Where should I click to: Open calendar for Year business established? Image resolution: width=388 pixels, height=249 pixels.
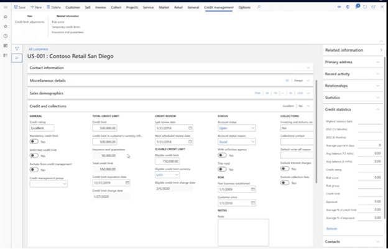click(x=253, y=189)
